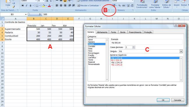Click the Inserir cells button

pos(177,3)
